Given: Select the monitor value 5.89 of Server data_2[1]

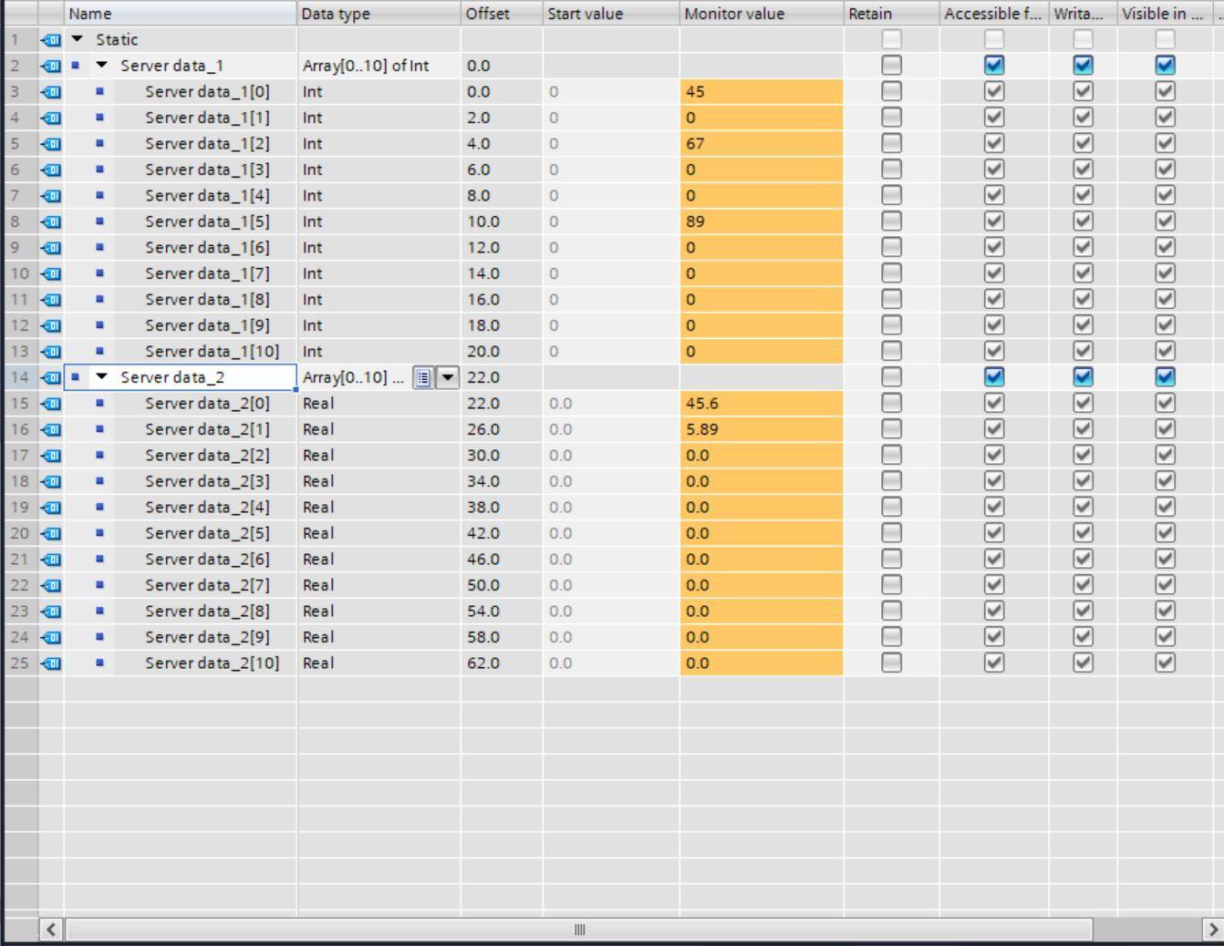Looking at the screenshot, I should (x=762, y=429).
